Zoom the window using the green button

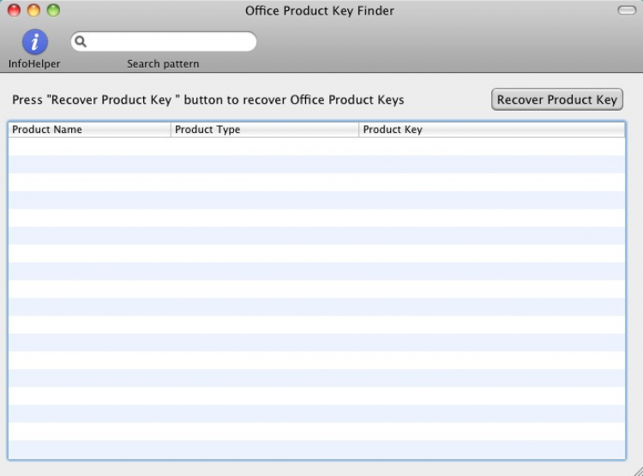pos(53,10)
